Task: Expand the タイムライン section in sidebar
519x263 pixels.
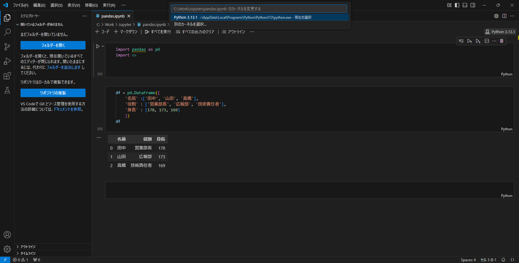Action: click(28, 253)
